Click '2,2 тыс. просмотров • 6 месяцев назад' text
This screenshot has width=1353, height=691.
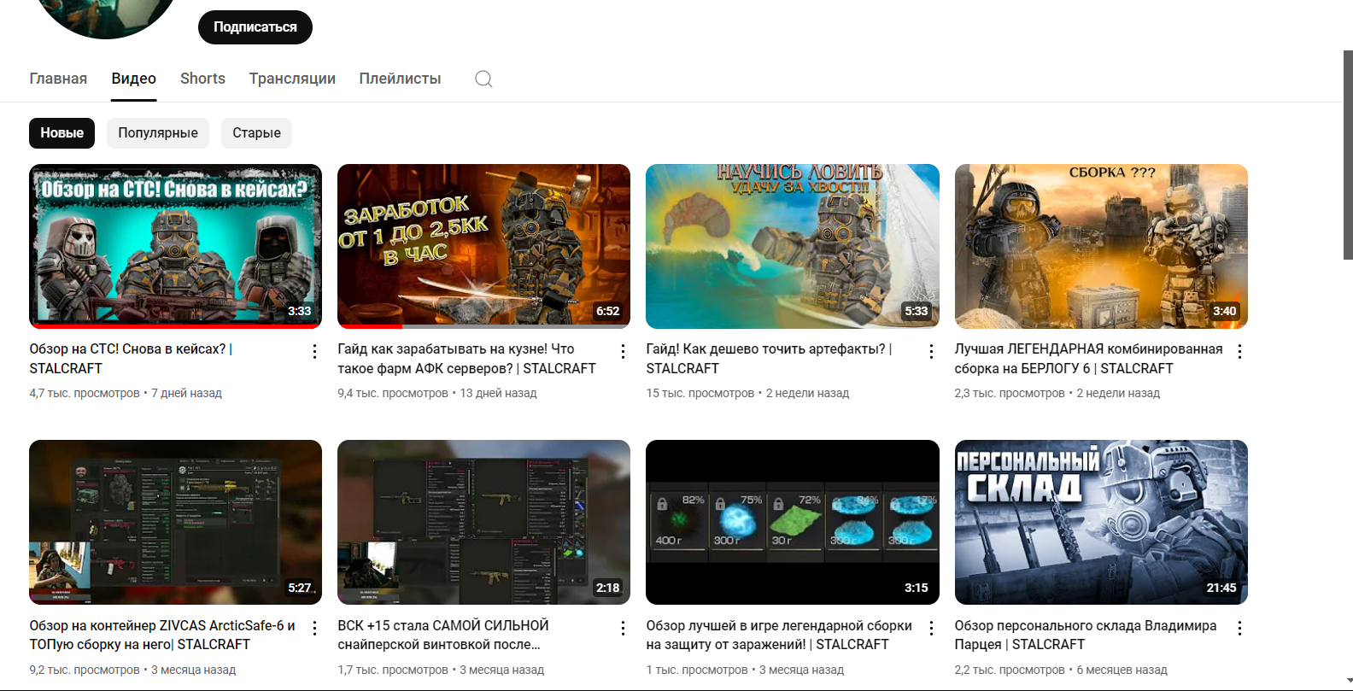1061,670
